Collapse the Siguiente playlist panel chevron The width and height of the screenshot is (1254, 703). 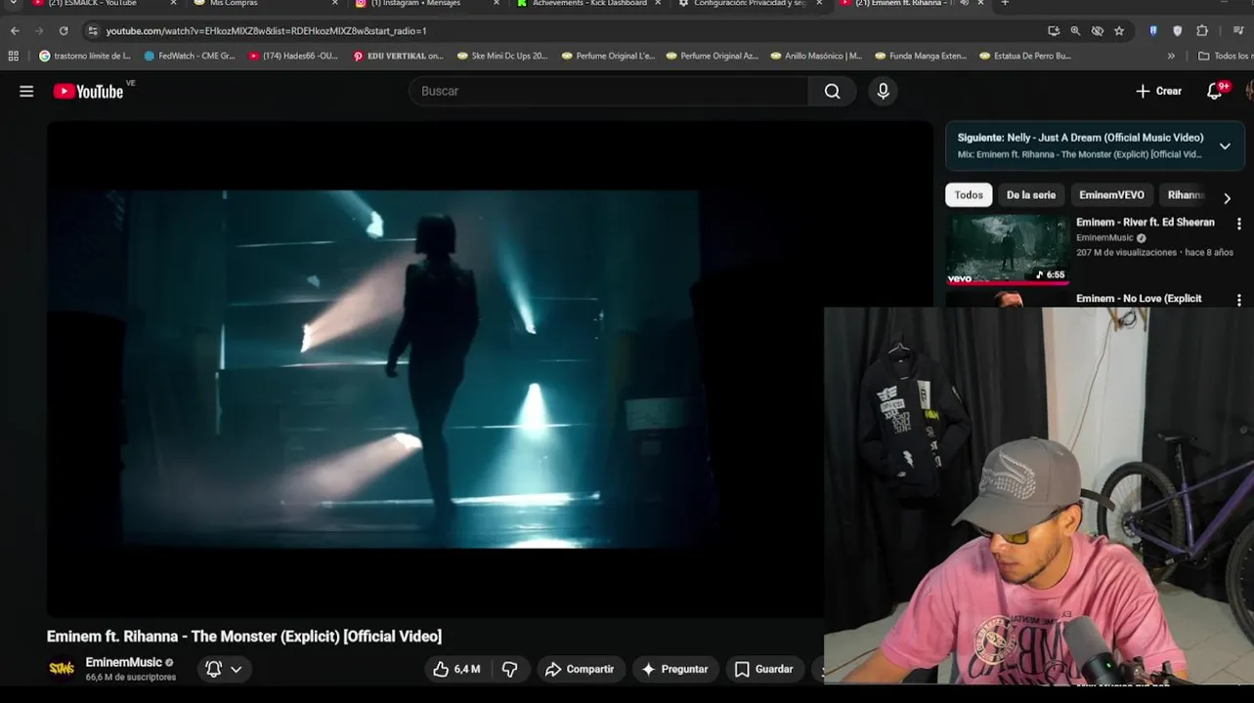[1225, 146]
